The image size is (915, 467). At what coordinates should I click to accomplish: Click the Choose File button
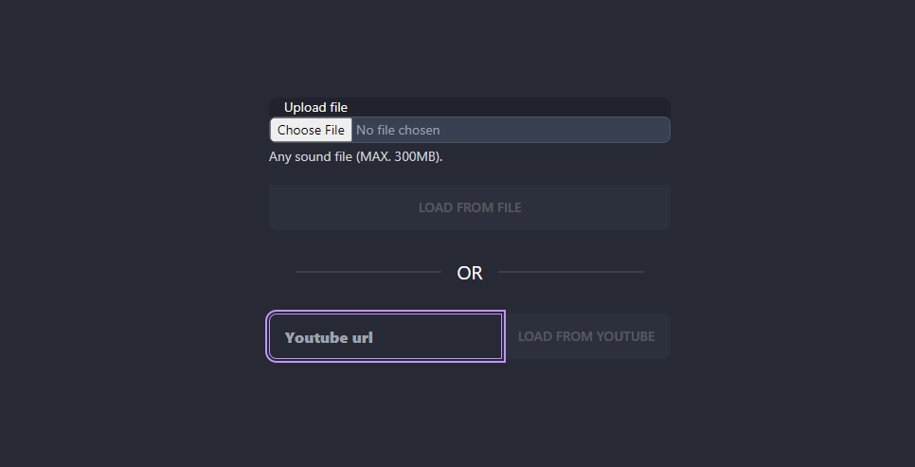(x=311, y=130)
